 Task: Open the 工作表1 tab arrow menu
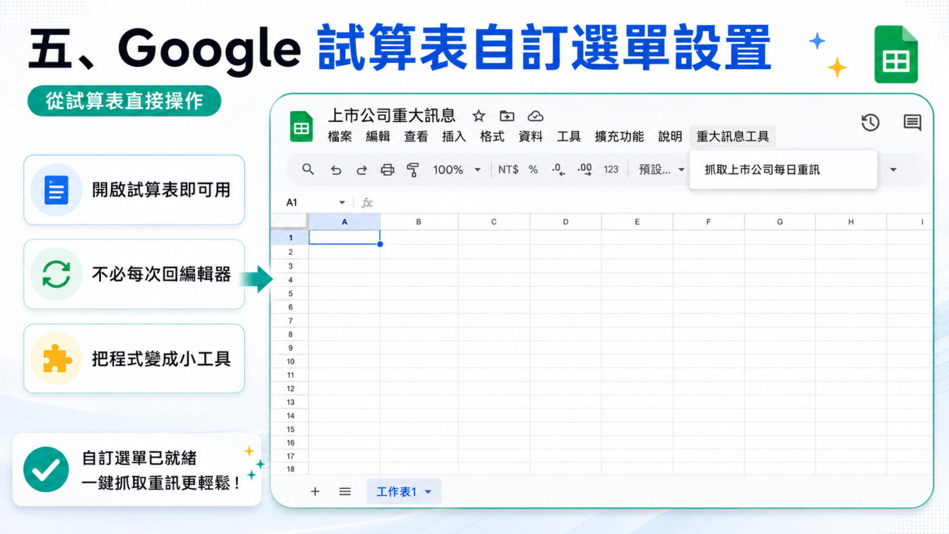428,492
